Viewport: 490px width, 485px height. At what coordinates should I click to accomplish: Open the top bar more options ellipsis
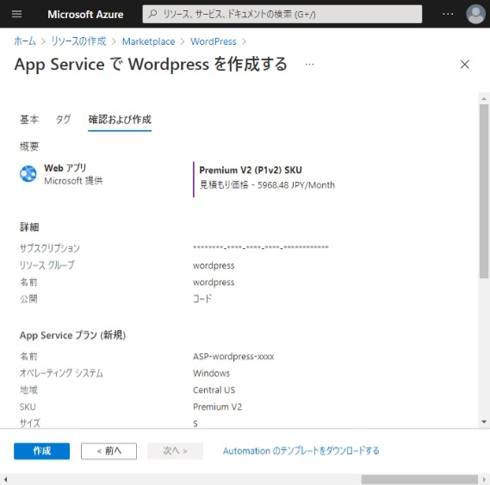(448, 14)
